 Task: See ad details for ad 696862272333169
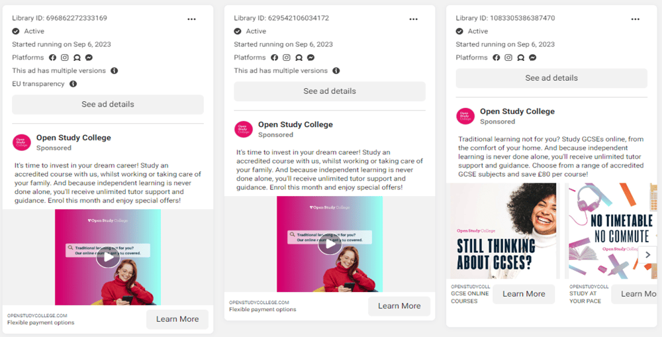[x=108, y=105]
